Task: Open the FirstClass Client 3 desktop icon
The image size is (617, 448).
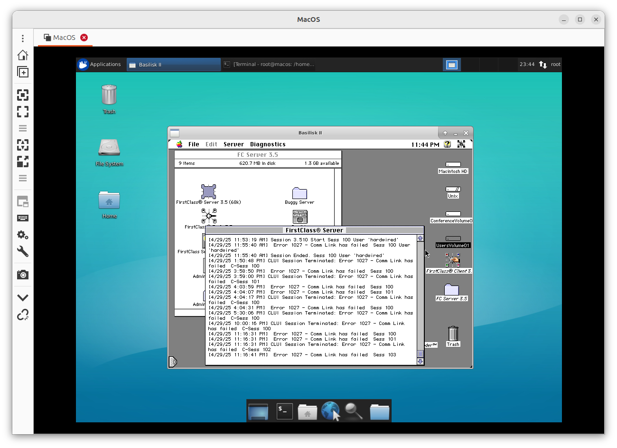Action: [453, 260]
